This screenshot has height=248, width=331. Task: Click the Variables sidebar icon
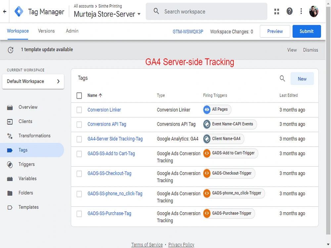pos(10,179)
